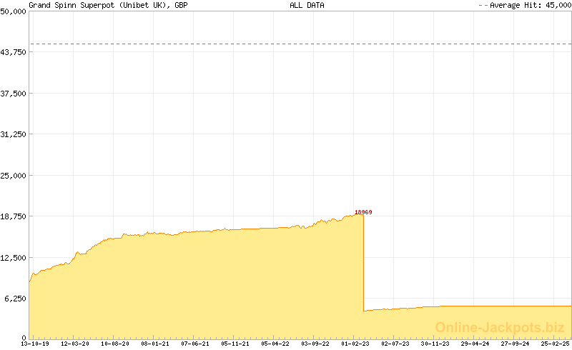572x350 pixels.
Task: Click the 50,000 y-axis label
Action: click(14, 11)
